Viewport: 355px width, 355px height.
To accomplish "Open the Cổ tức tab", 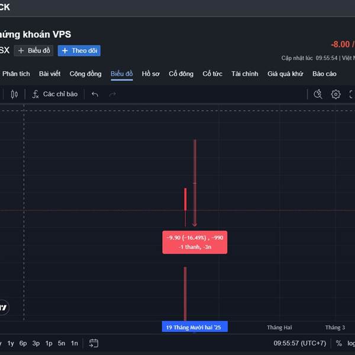I will tap(212, 74).
